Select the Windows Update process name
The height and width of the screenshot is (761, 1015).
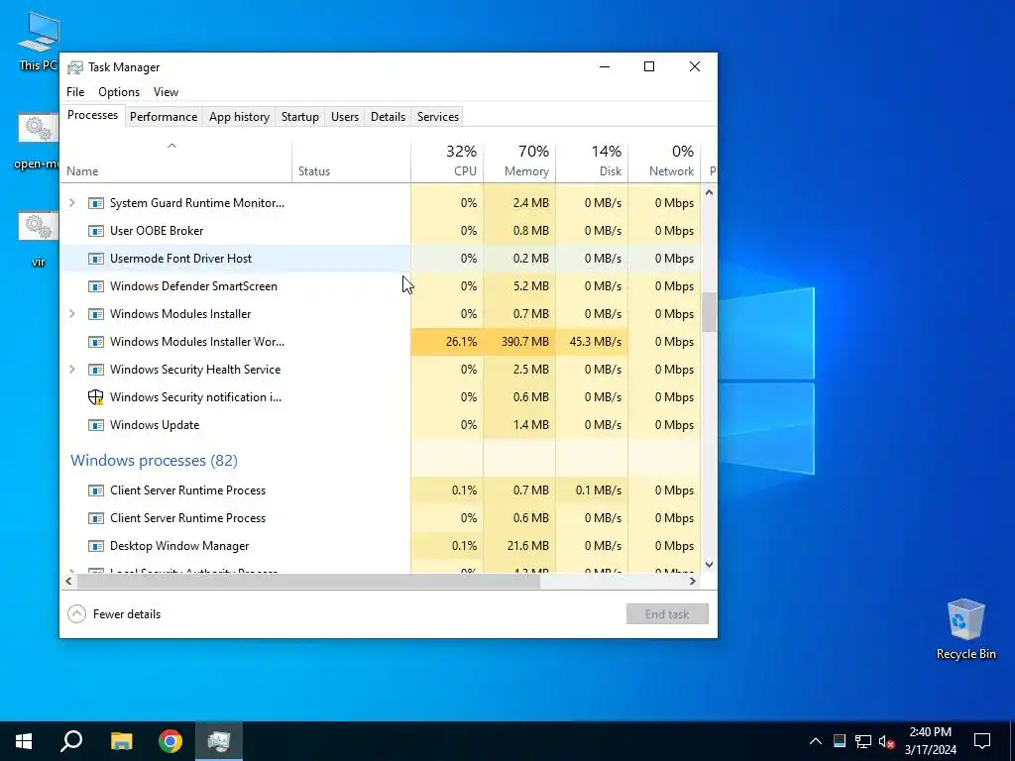click(x=155, y=425)
